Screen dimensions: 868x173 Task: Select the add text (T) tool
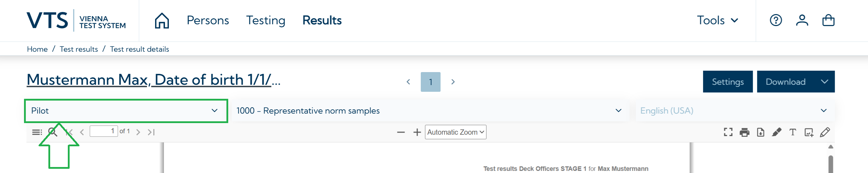pos(793,132)
